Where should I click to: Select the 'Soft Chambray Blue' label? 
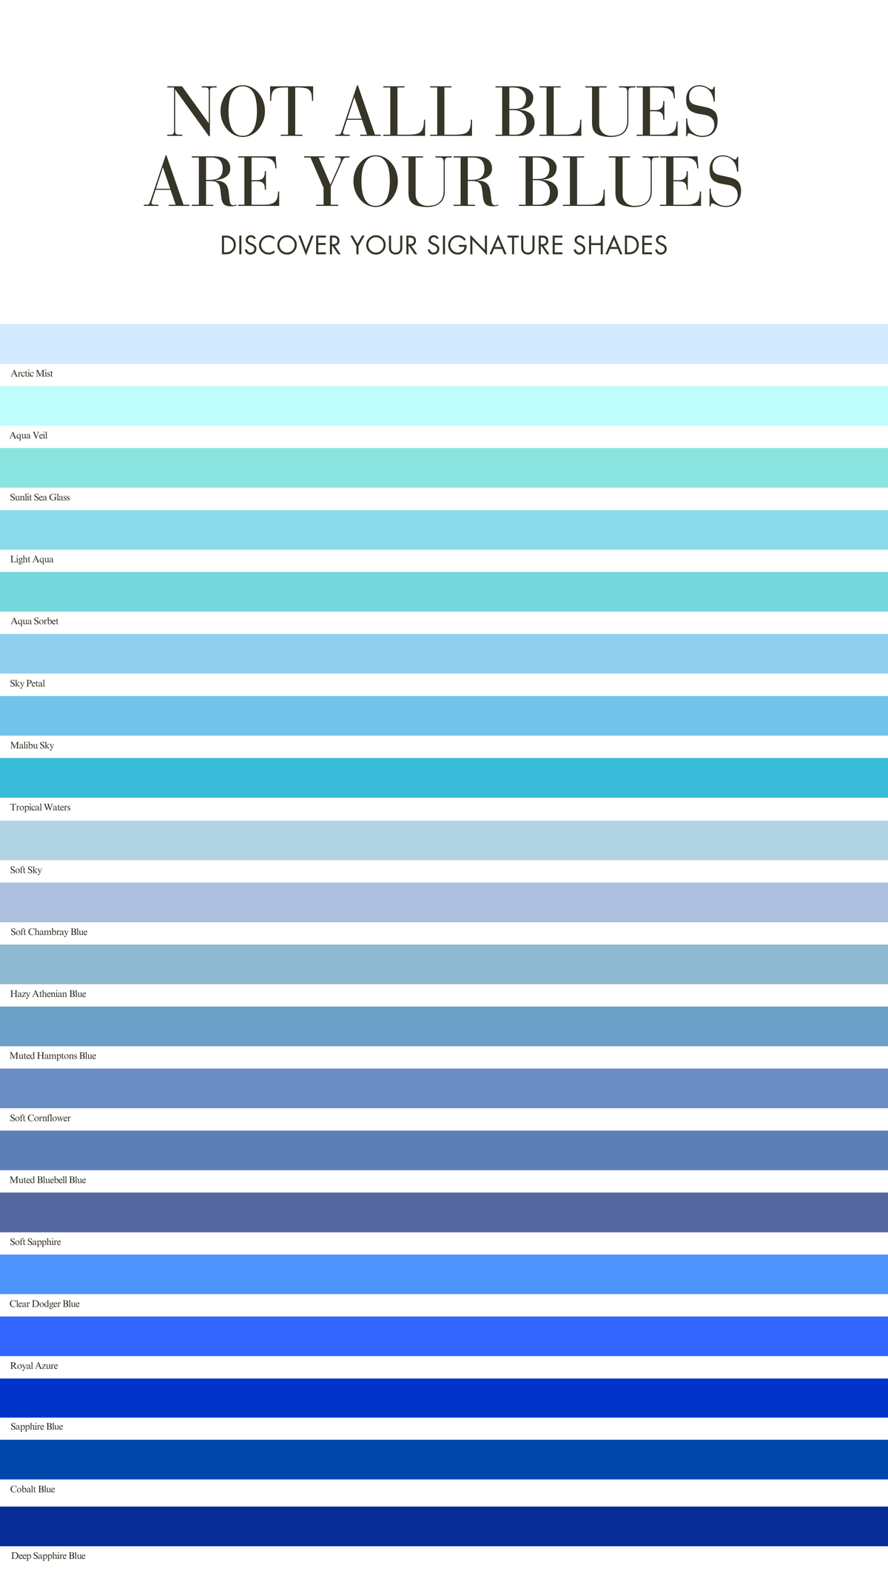[49, 932]
